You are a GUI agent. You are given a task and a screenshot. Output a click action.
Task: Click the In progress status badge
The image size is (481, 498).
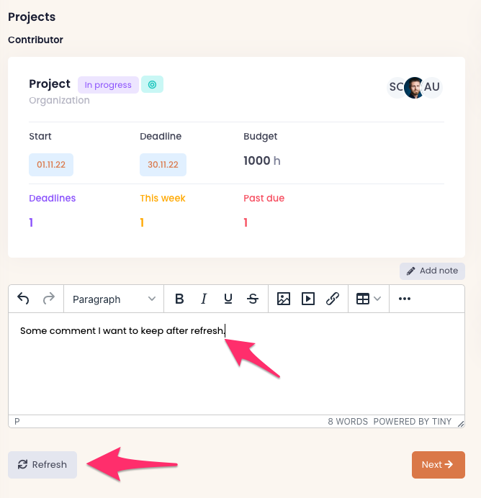[x=108, y=85]
